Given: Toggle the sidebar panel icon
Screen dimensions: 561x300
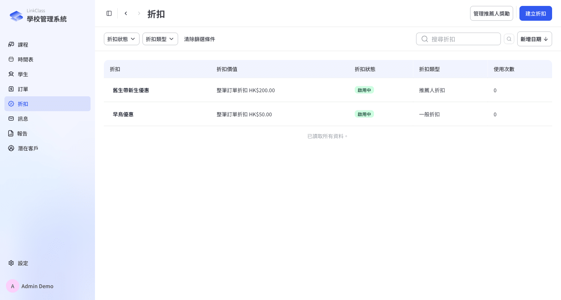Looking at the screenshot, I should (x=109, y=13).
